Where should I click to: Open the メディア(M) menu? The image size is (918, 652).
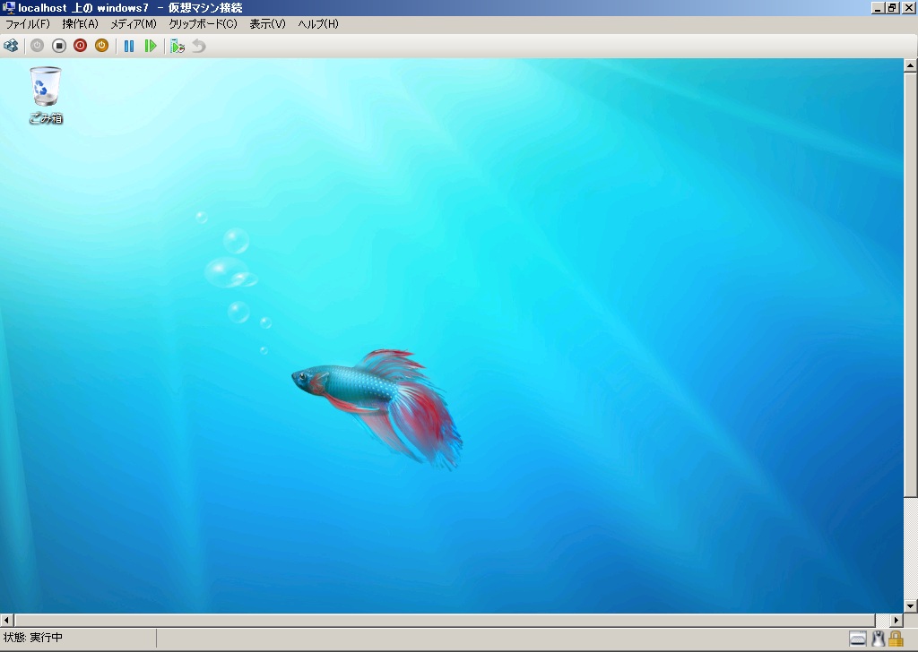134,24
